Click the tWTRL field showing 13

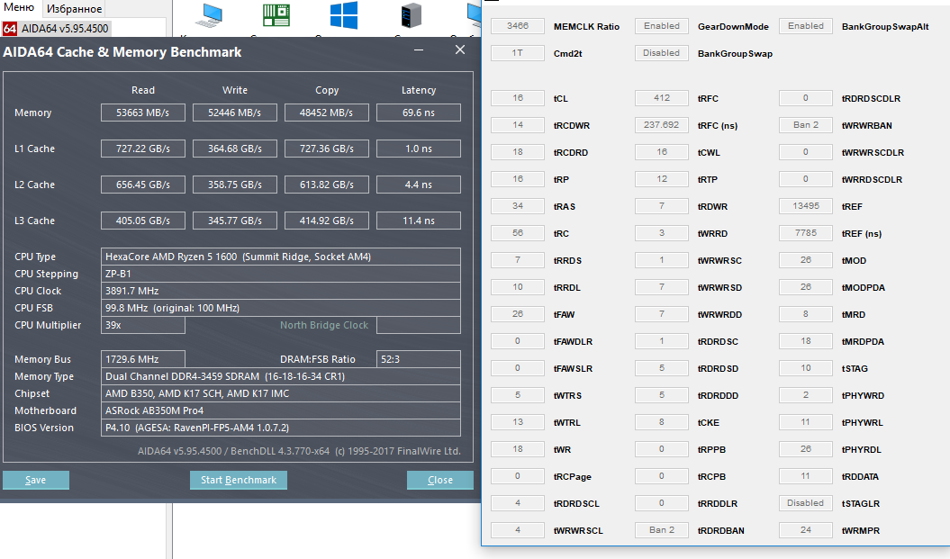pyautogui.click(x=518, y=422)
